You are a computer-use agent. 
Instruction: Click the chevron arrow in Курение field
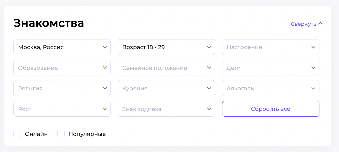pyautogui.click(x=209, y=88)
